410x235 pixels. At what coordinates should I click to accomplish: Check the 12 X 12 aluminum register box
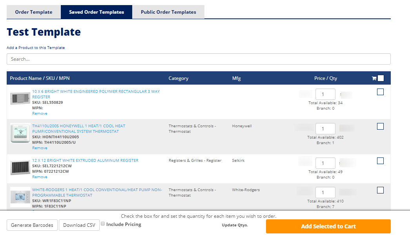click(380, 161)
